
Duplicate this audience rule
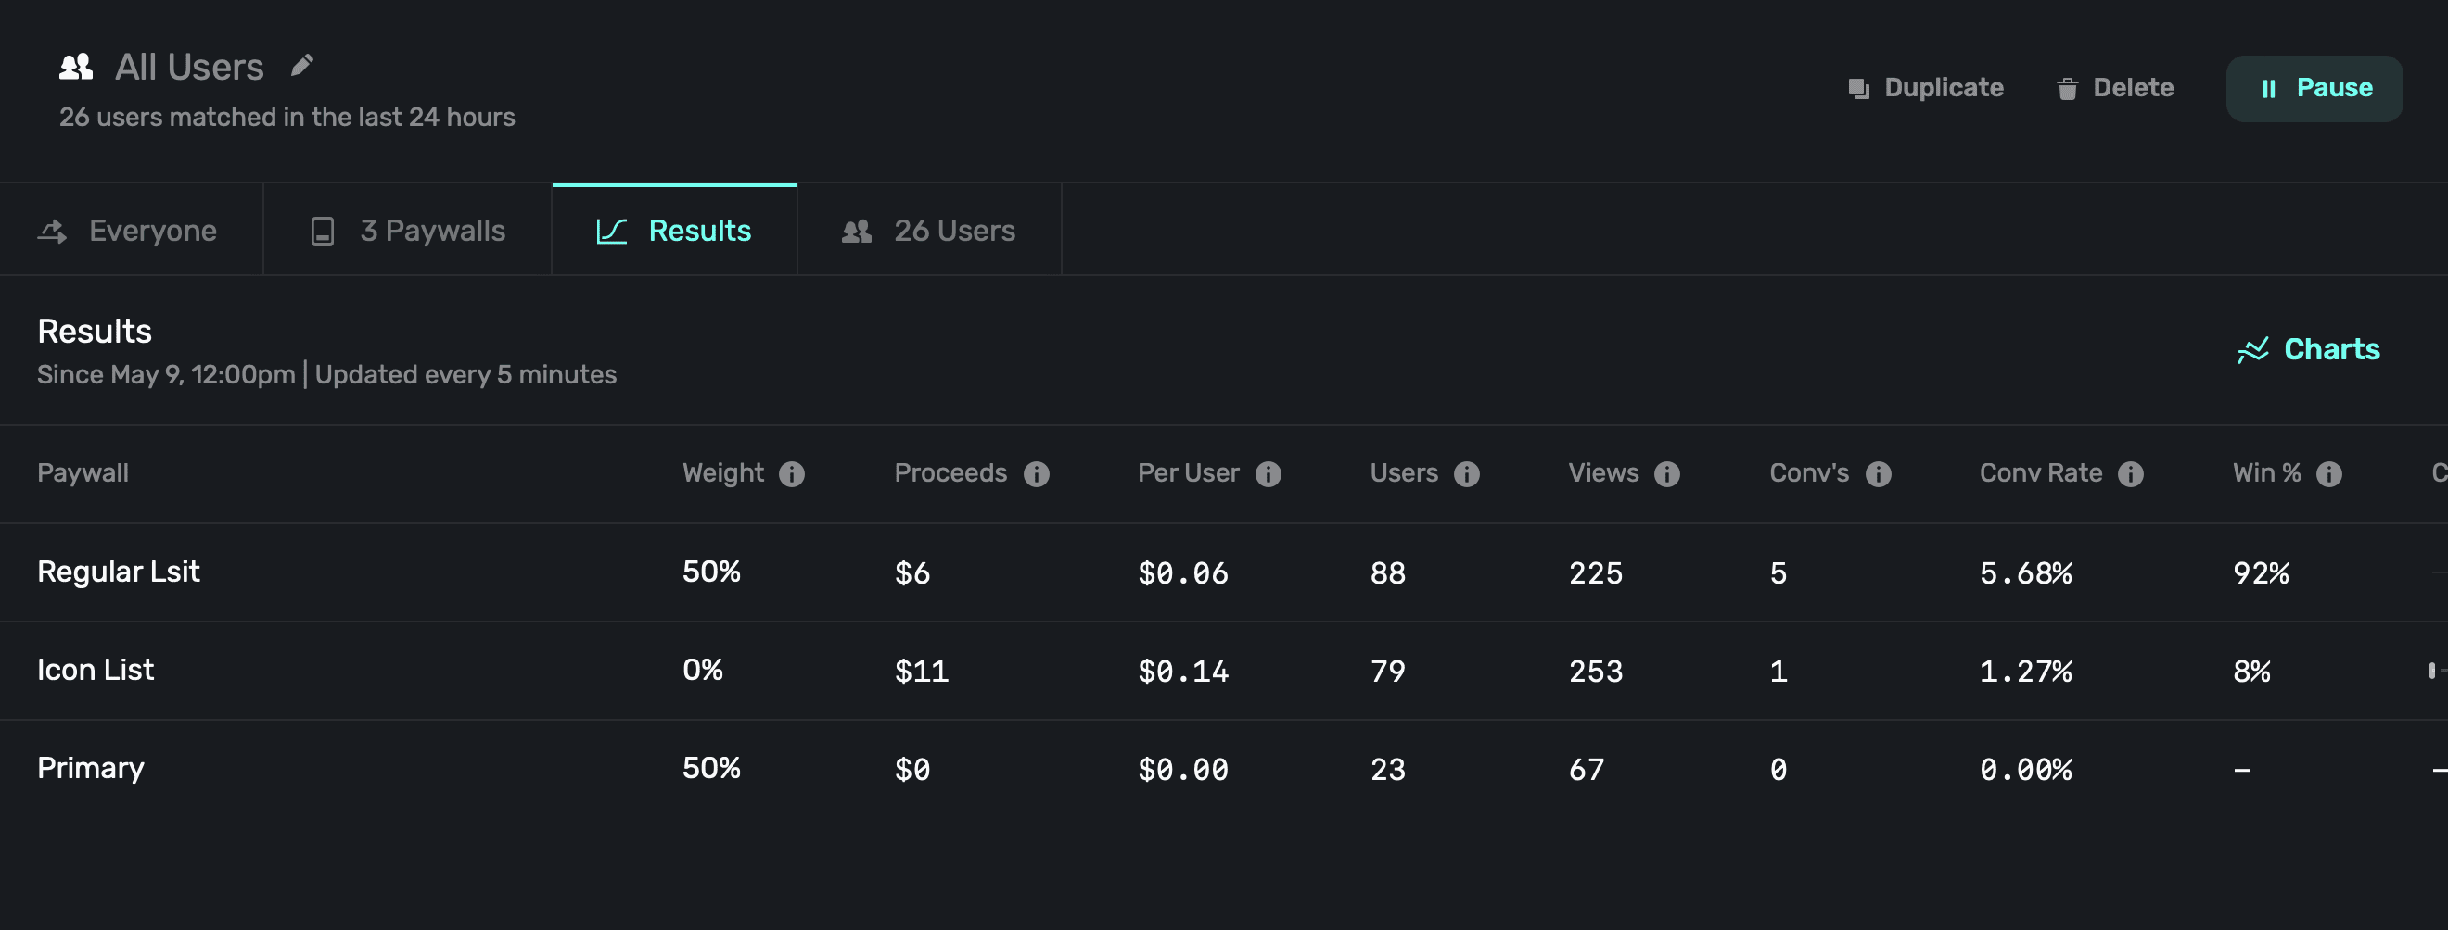1926,88
